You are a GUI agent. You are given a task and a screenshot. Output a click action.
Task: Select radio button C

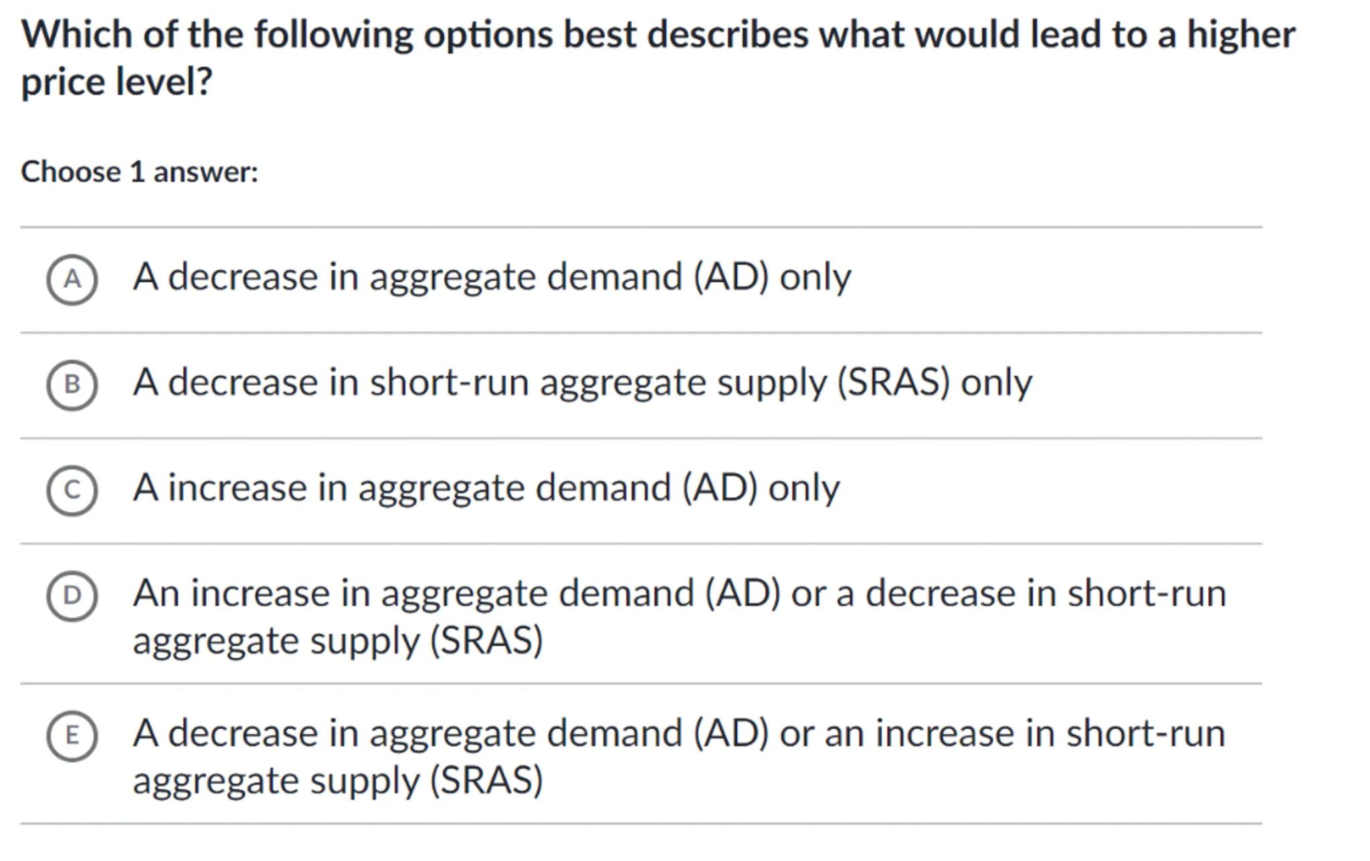72,490
